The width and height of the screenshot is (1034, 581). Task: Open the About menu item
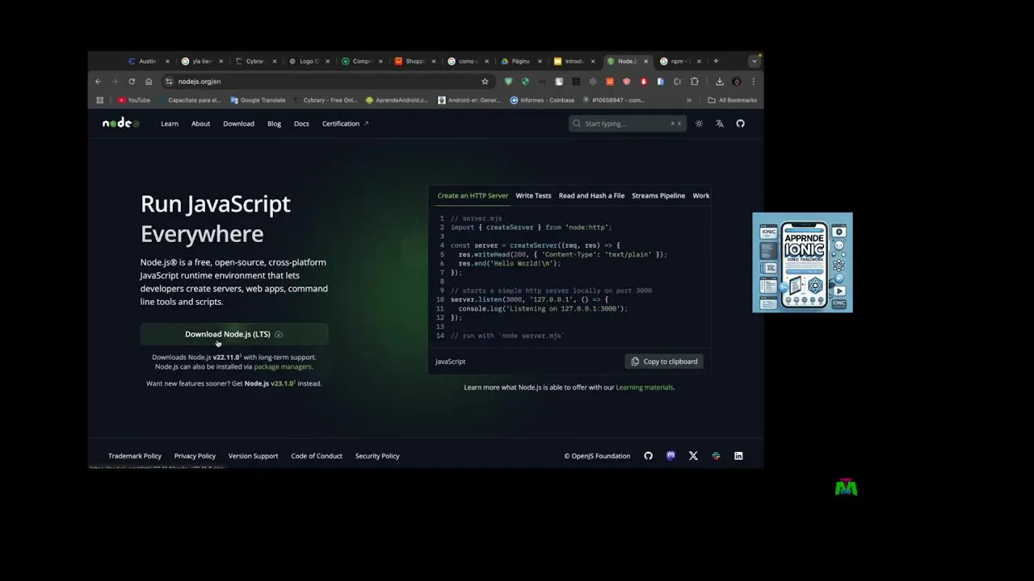click(x=200, y=123)
